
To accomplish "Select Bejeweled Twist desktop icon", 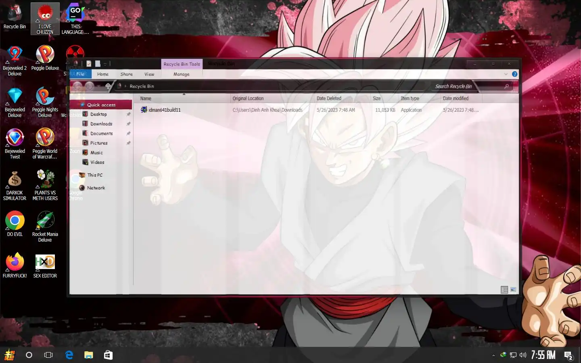I will pos(15,144).
